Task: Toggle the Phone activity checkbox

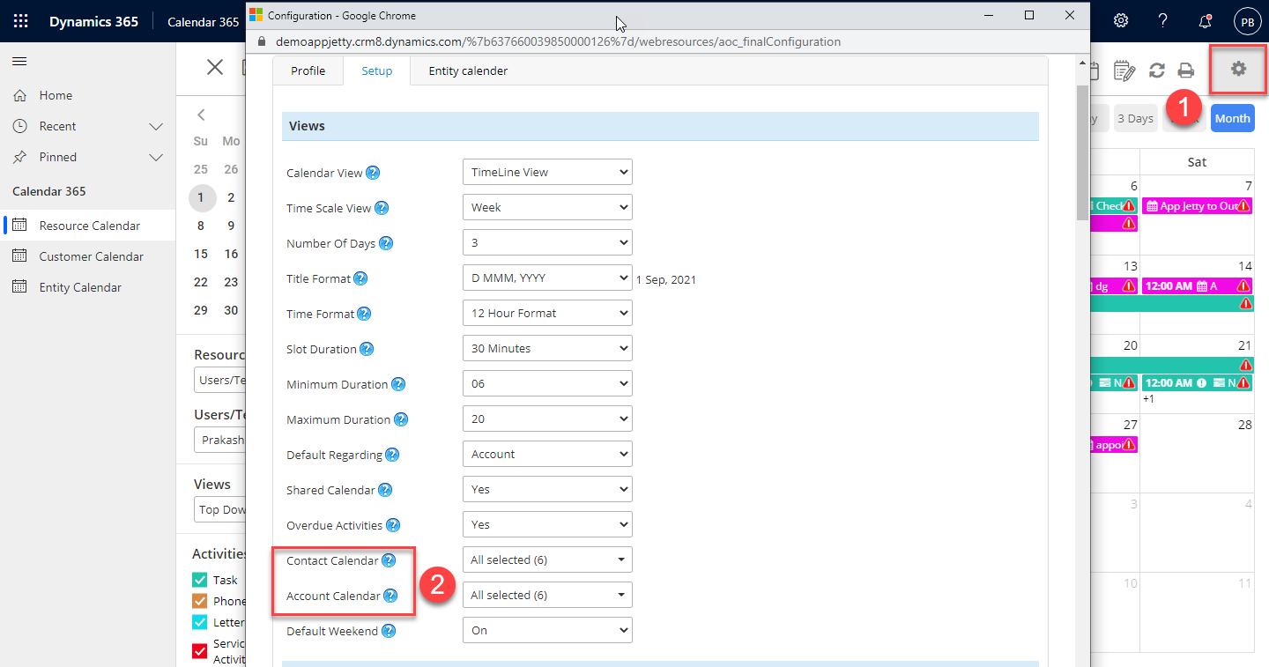Action: click(200, 601)
